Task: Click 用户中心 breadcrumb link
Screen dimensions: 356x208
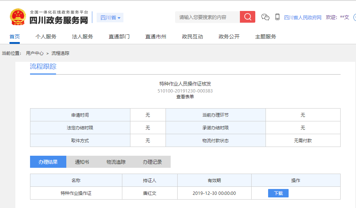Action: 35,53
